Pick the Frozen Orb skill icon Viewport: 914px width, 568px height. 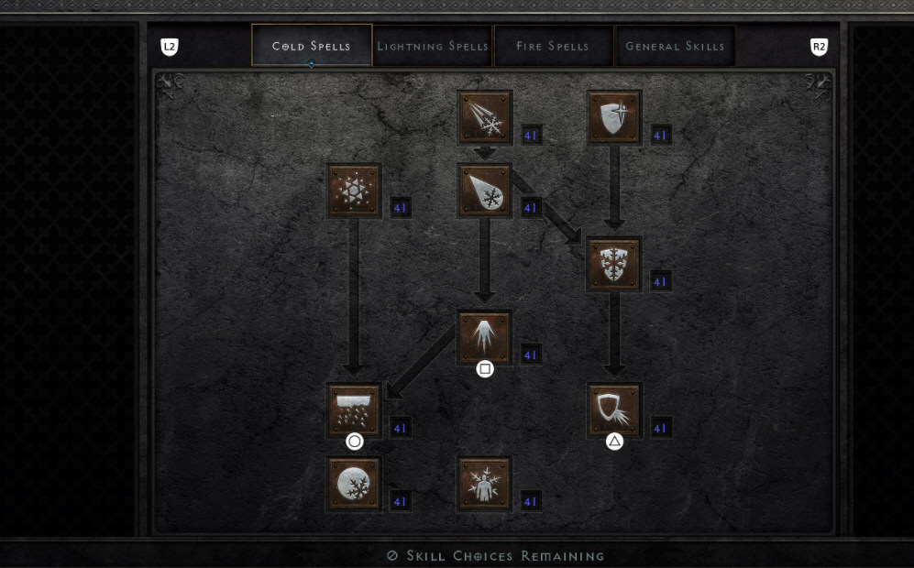pyautogui.click(x=355, y=484)
